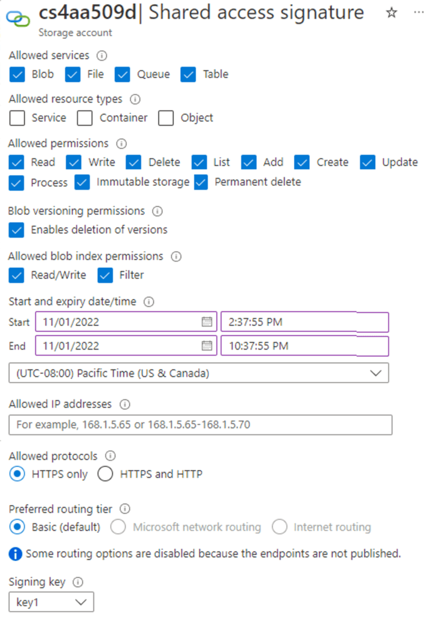Toggle the Write permission checkbox
430x618 pixels.
(74, 162)
